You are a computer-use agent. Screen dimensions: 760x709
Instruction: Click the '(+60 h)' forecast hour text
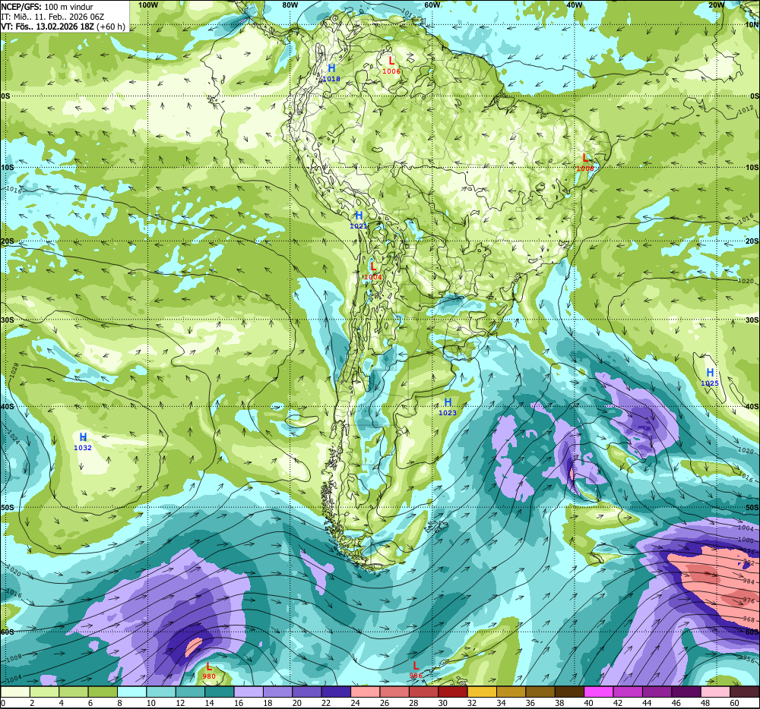click(x=110, y=26)
